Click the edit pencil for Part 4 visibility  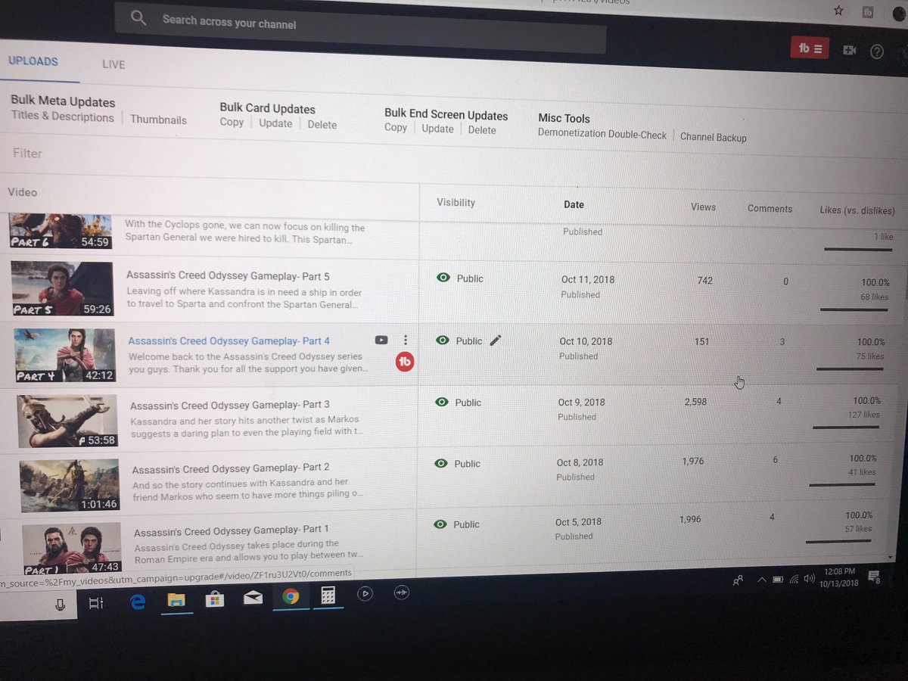[x=496, y=340]
